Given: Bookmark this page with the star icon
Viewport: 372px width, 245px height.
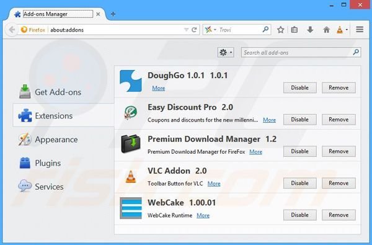Looking at the screenshot, I should coord(280,30).
